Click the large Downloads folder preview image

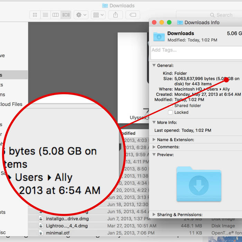(199, 184)
